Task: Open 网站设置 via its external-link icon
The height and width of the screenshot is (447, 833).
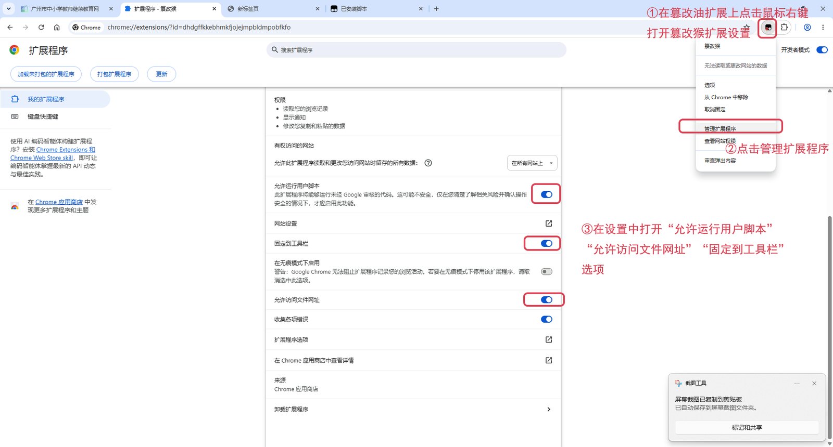Action: (549, 223)
